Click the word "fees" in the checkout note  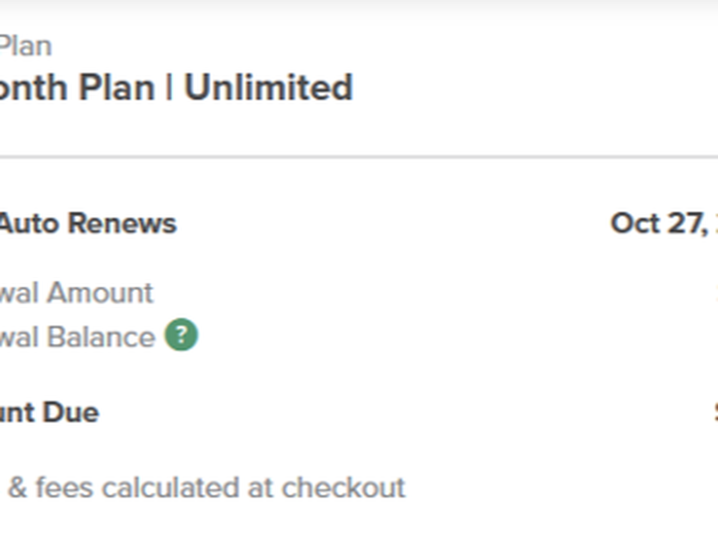[x=63, y=488]
